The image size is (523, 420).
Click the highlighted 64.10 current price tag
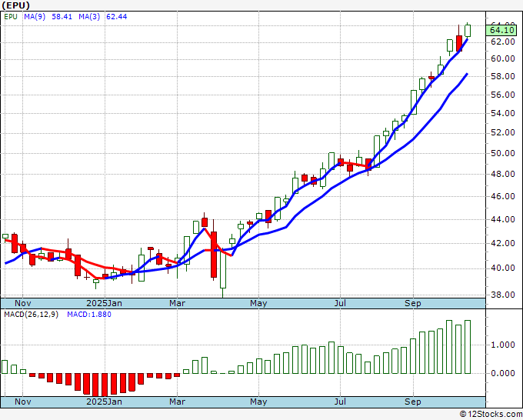[x=501, y=30]
